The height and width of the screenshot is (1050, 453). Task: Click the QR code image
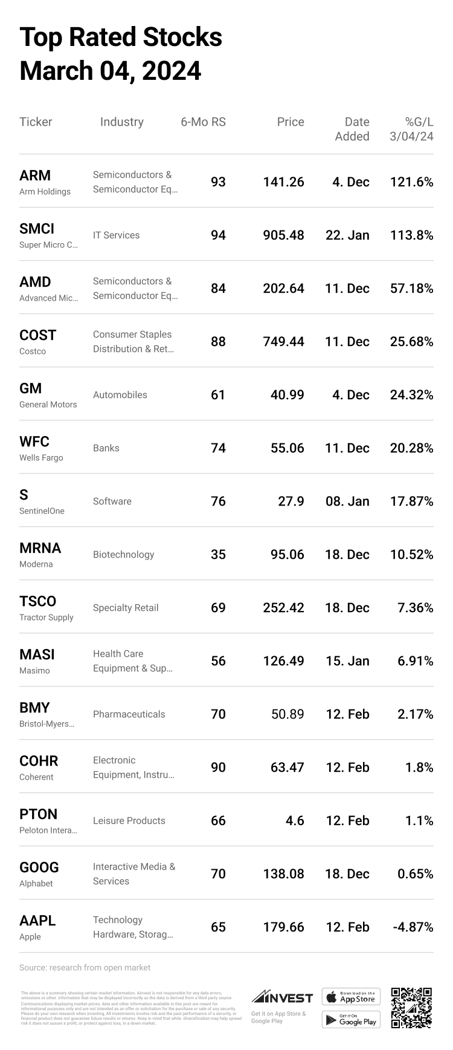tap(411, 1008)
